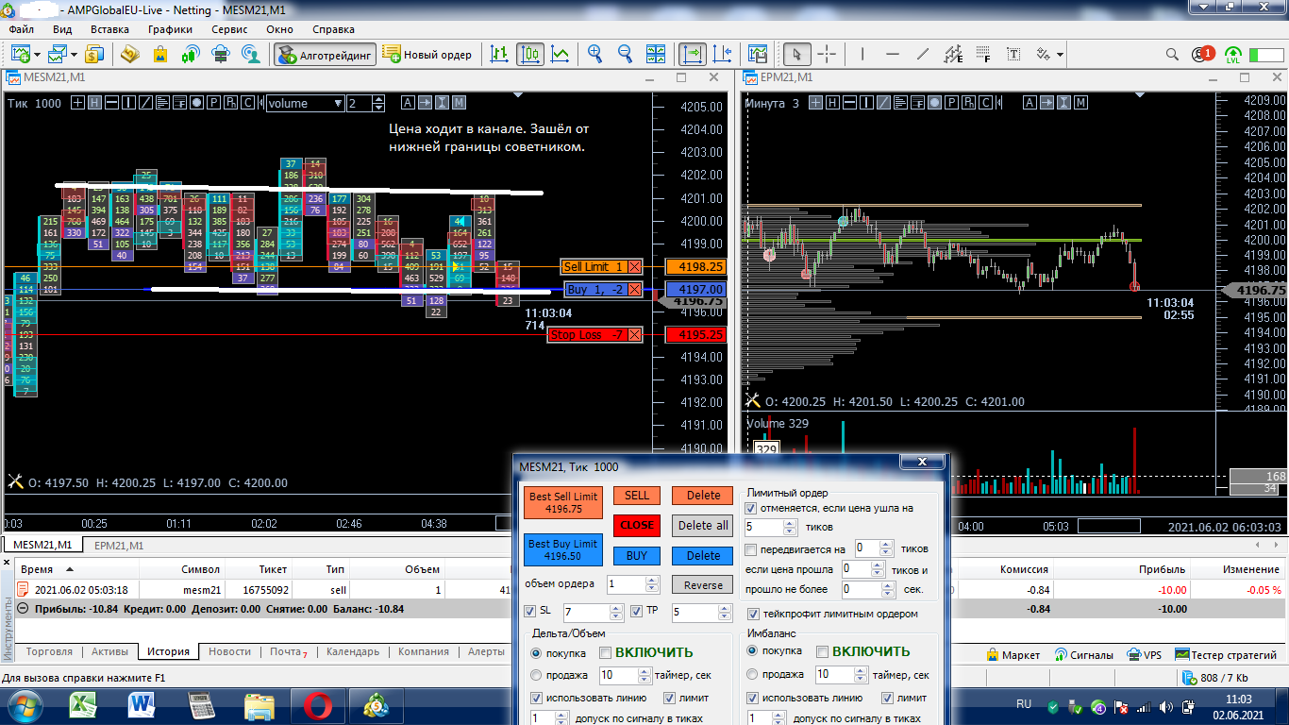Viewport: 1289px width, 725px height.
Task: Click the Best Buy Limit 4196.50 swatch button
Action: (x=562, y=549)
